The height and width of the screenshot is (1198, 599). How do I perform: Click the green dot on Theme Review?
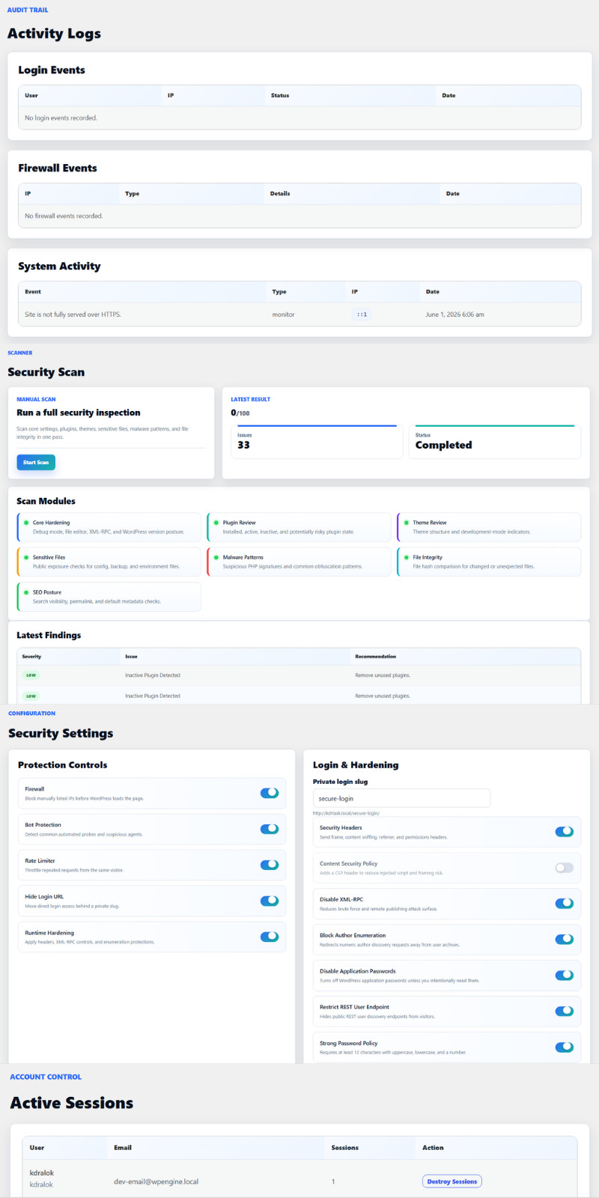(x=406, y=523)
